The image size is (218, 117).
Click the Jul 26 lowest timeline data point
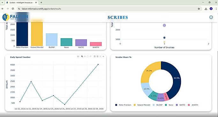(x=65, y=104)
